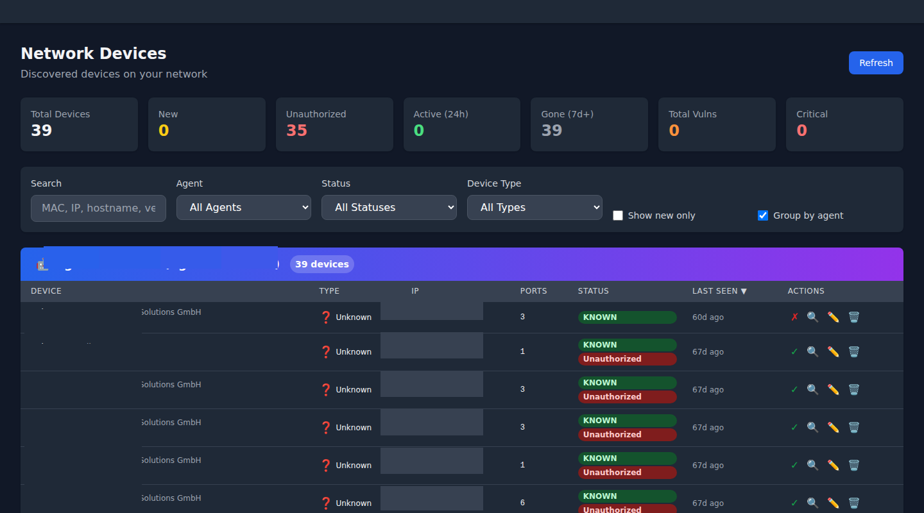Enable the Show new only checkbox
Image resolution: width=924 pixels, height=513 pixels.
618,215
